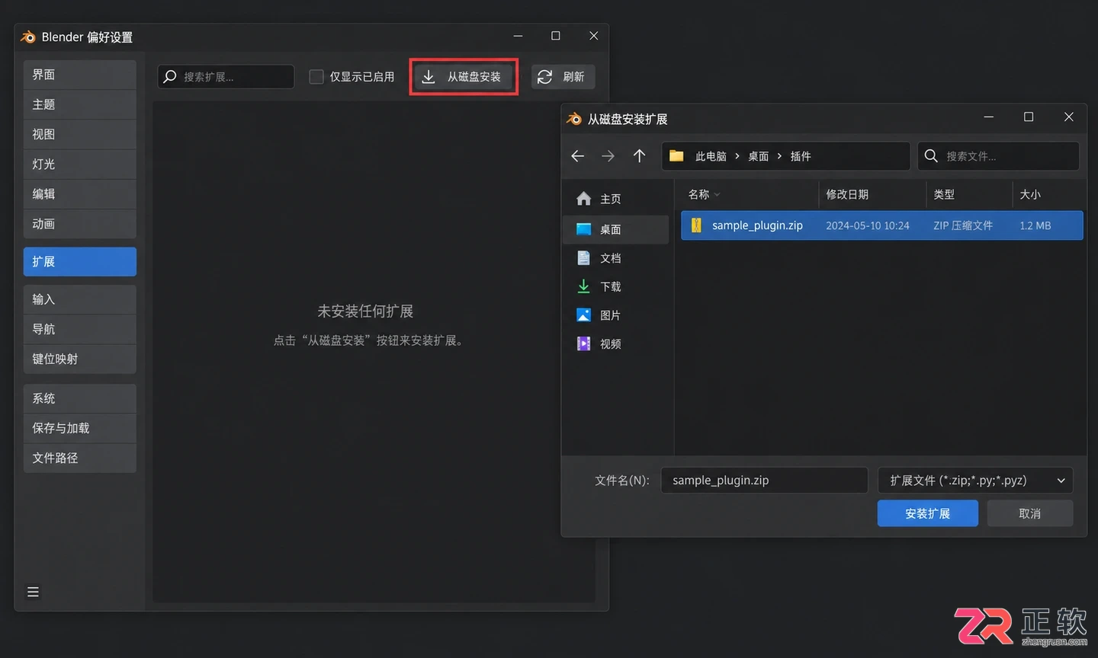Go to the 编辑 preferences section

(79, 193)
